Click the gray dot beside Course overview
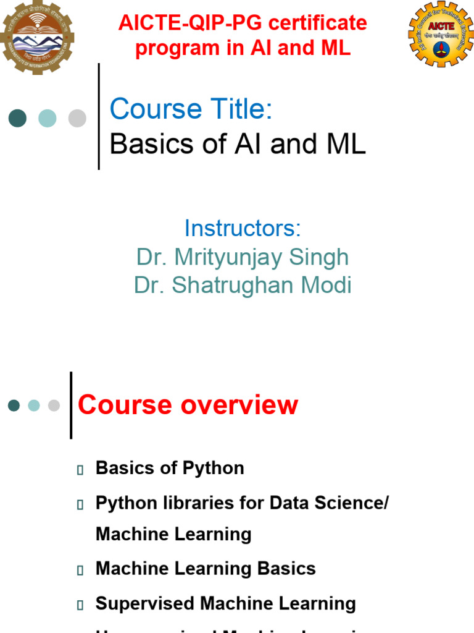 click(x=54, y=406)
